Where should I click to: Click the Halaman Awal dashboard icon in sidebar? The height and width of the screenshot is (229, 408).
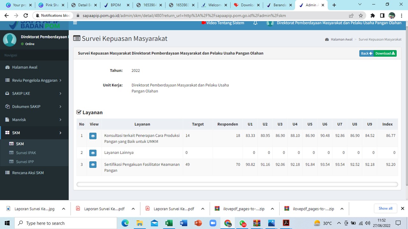8,67
